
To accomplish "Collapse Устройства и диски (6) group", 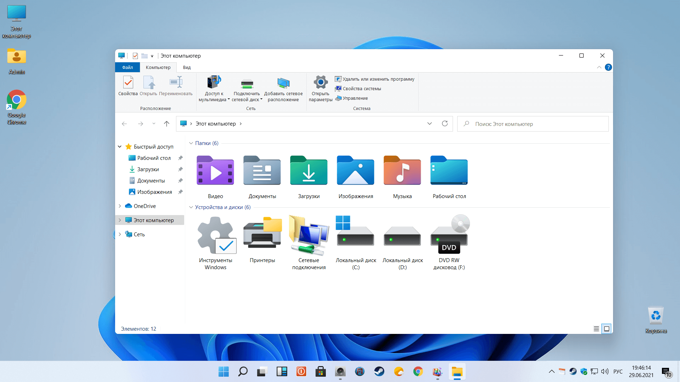I will [191, 207].
